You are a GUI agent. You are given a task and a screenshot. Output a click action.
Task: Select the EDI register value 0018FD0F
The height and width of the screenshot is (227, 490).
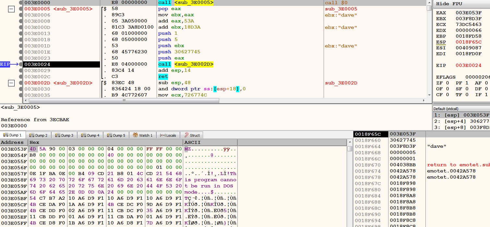point(469,54)
